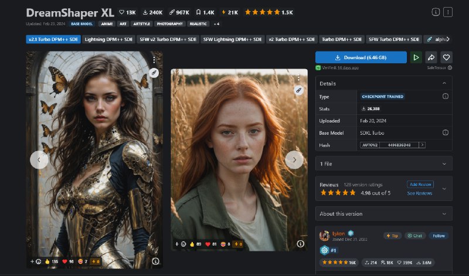This screenshot has height=276, width=469.
Task: Add emoji reaction on redhead image
Action: [181, 244]
